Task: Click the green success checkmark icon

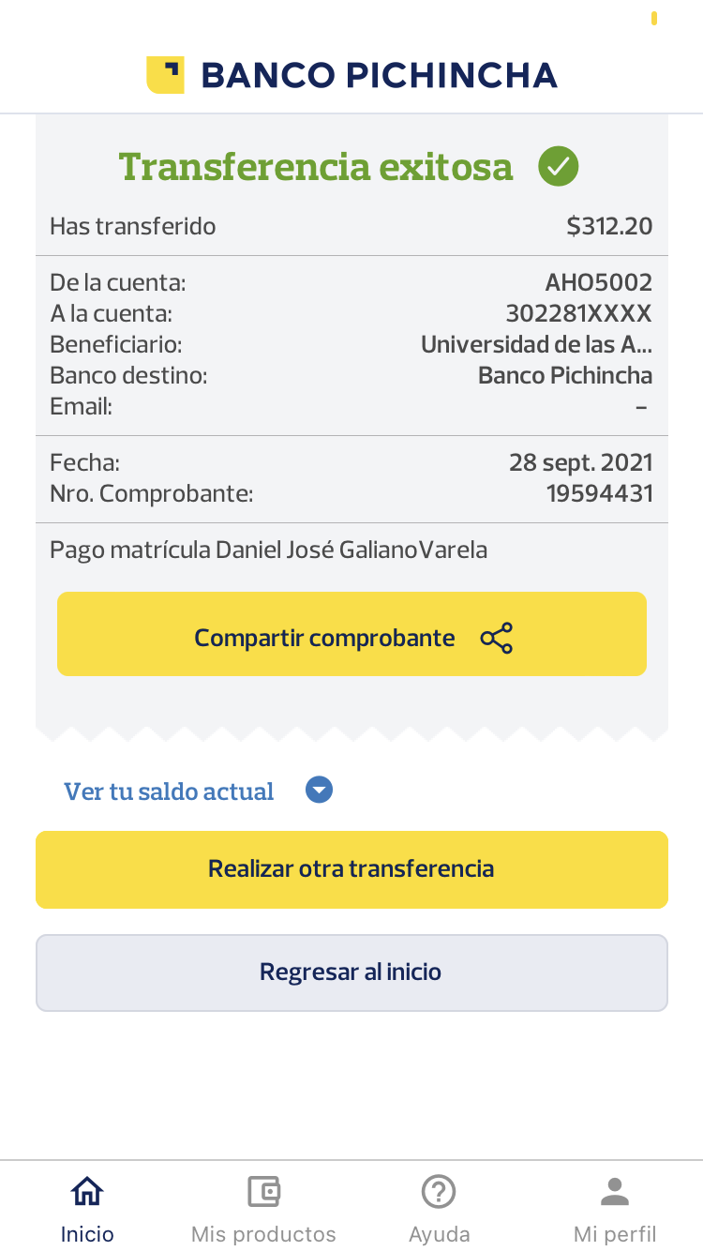Action: pyautogui.click(x=558, y=167)
